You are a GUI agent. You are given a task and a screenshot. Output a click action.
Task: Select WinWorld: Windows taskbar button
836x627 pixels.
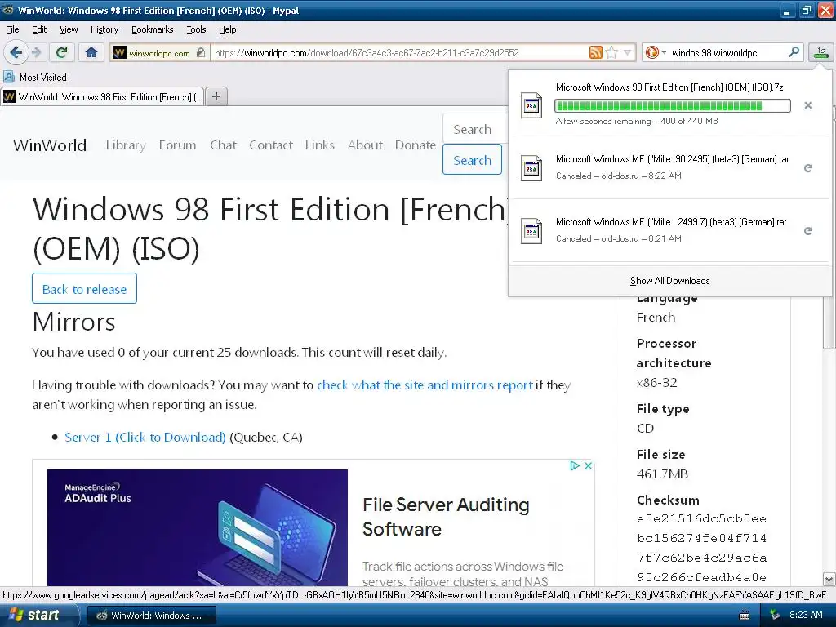151,616
